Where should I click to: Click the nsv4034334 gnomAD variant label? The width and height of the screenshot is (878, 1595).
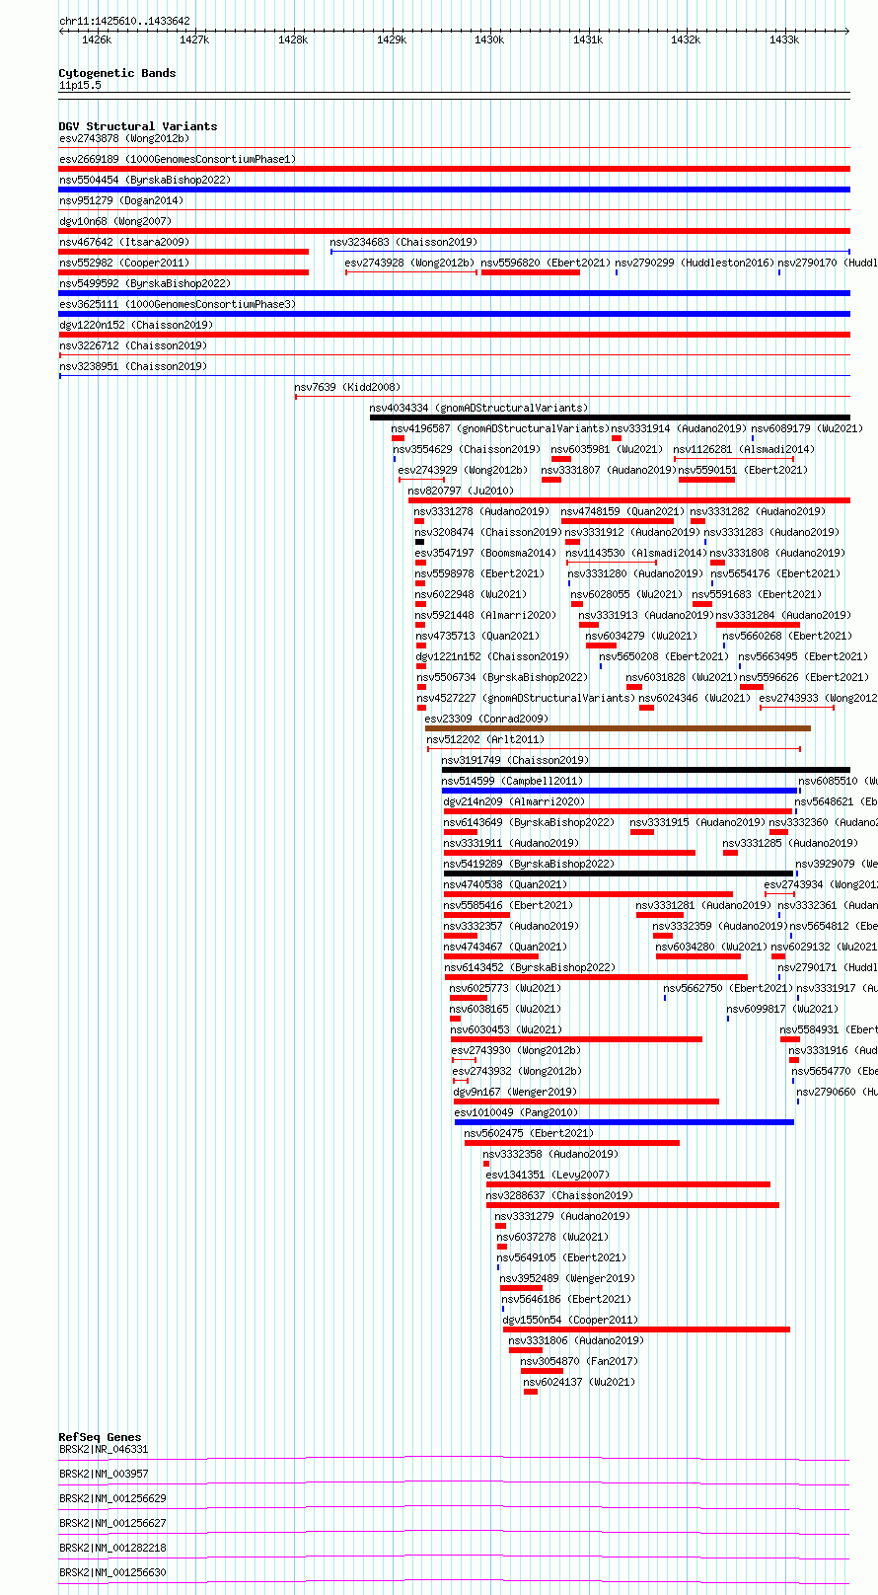(x=478, y=408)
